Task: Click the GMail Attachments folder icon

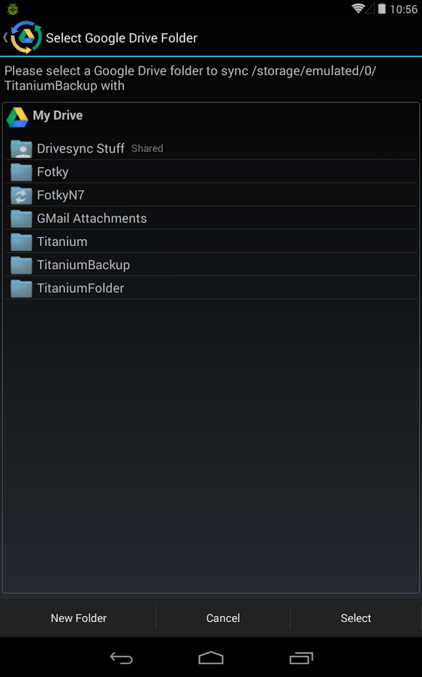Action: [x=21, y=219]
